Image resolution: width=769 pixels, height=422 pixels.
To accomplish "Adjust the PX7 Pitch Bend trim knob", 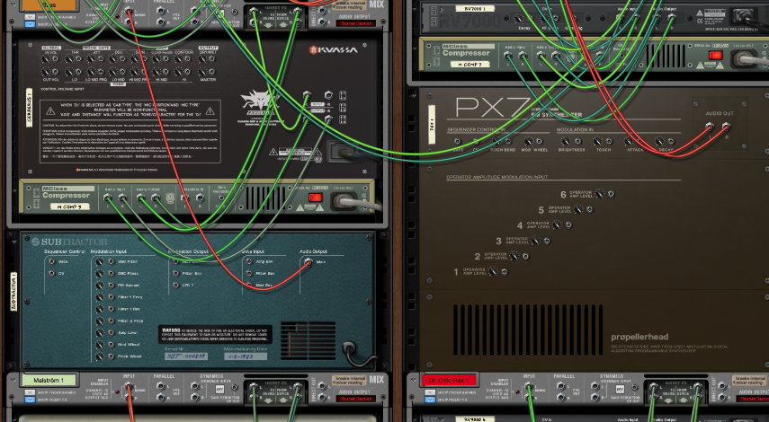I will pyautogui.click(x=496, y=142).
